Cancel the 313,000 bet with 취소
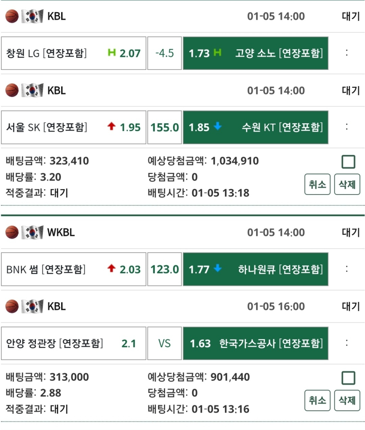The height and width of the screenshot is (430, 365). point(317,400)
